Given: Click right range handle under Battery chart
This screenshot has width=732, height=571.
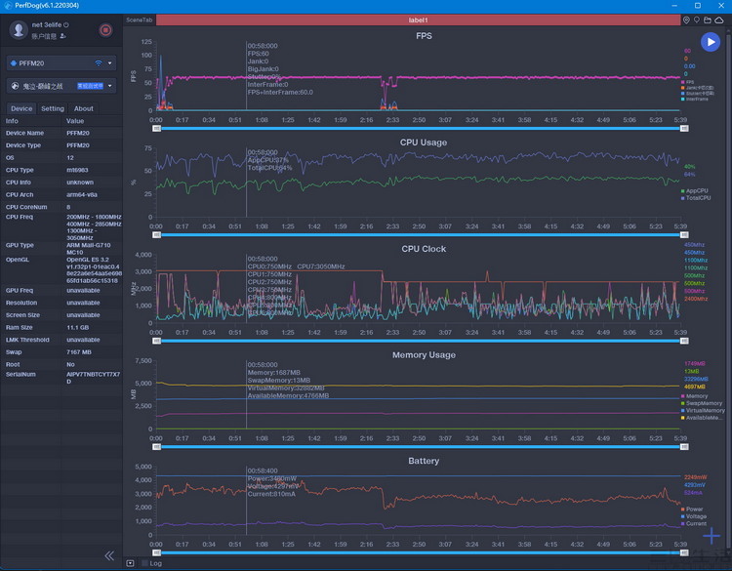Looking at the screenshot, I should (684, 552).
